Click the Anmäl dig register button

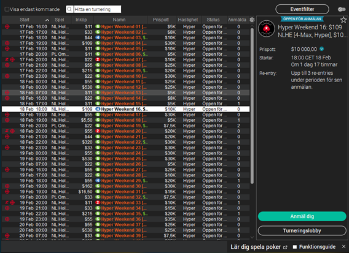pos(302,216)
